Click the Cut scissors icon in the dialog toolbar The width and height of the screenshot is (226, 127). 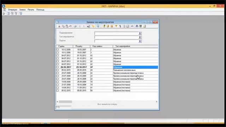(x=59, y=26)
